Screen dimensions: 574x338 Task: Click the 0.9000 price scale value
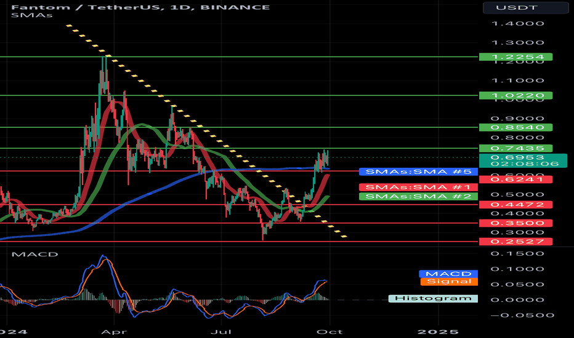coord(517,119)
